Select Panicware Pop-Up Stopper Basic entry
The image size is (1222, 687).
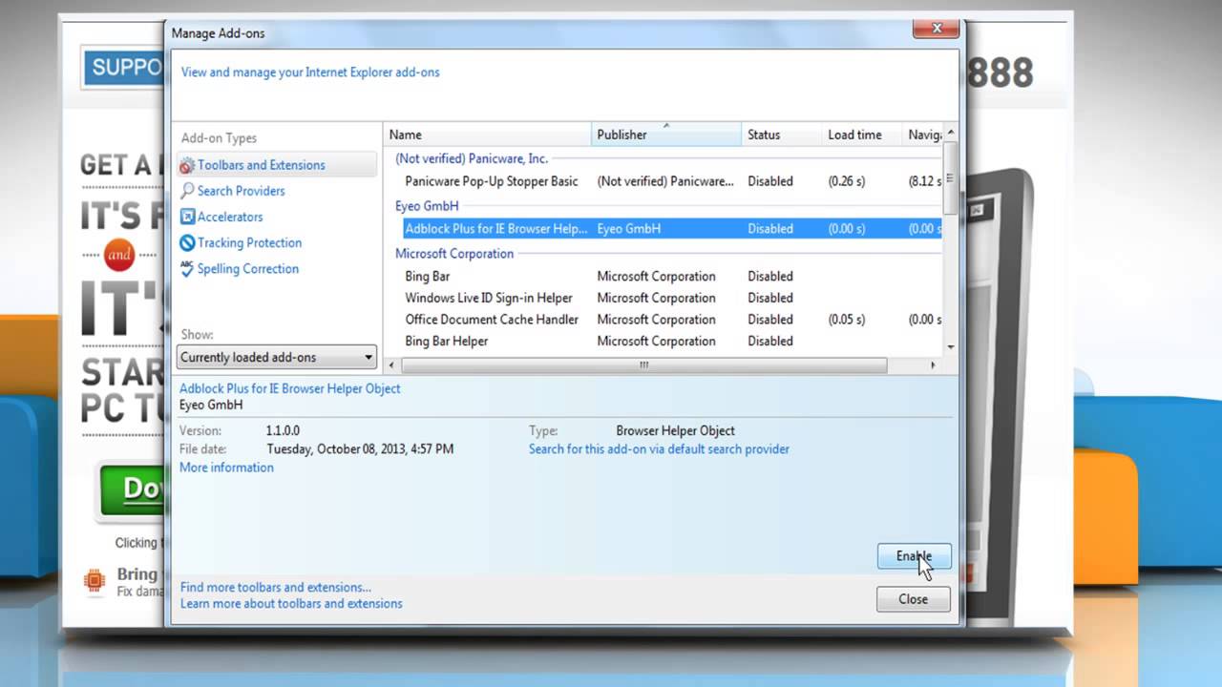[x=664, y=181]
